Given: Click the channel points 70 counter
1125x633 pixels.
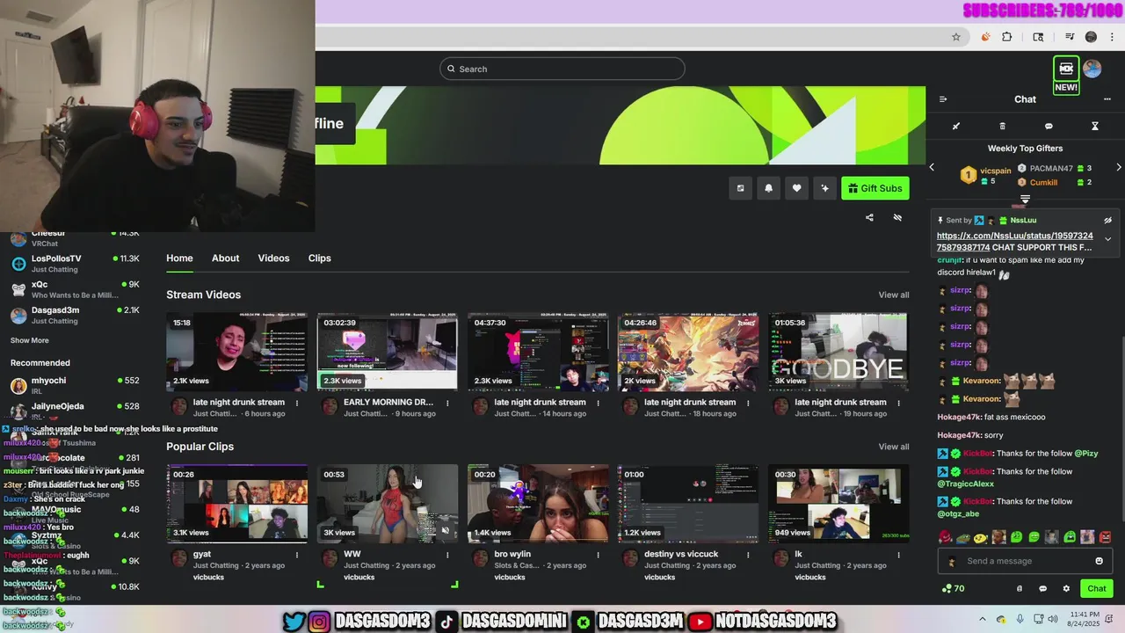Looking at the screenshot, I should [954, 589].
